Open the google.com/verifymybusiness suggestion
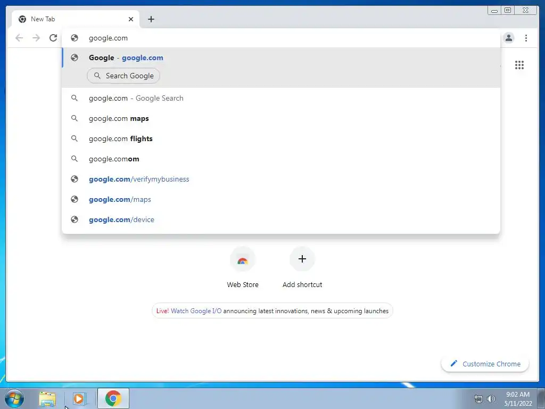Screen dimensions: 545x409 tap(281, 179)
